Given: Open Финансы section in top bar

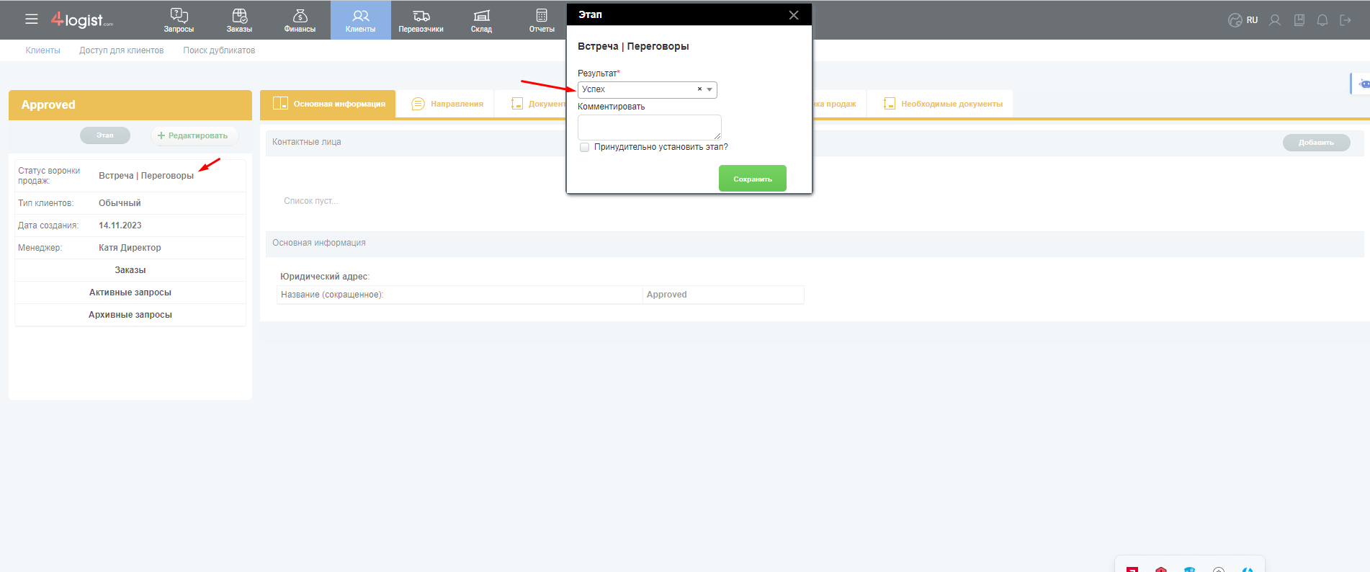Looking at the screenshot, I should click(300, 20).
